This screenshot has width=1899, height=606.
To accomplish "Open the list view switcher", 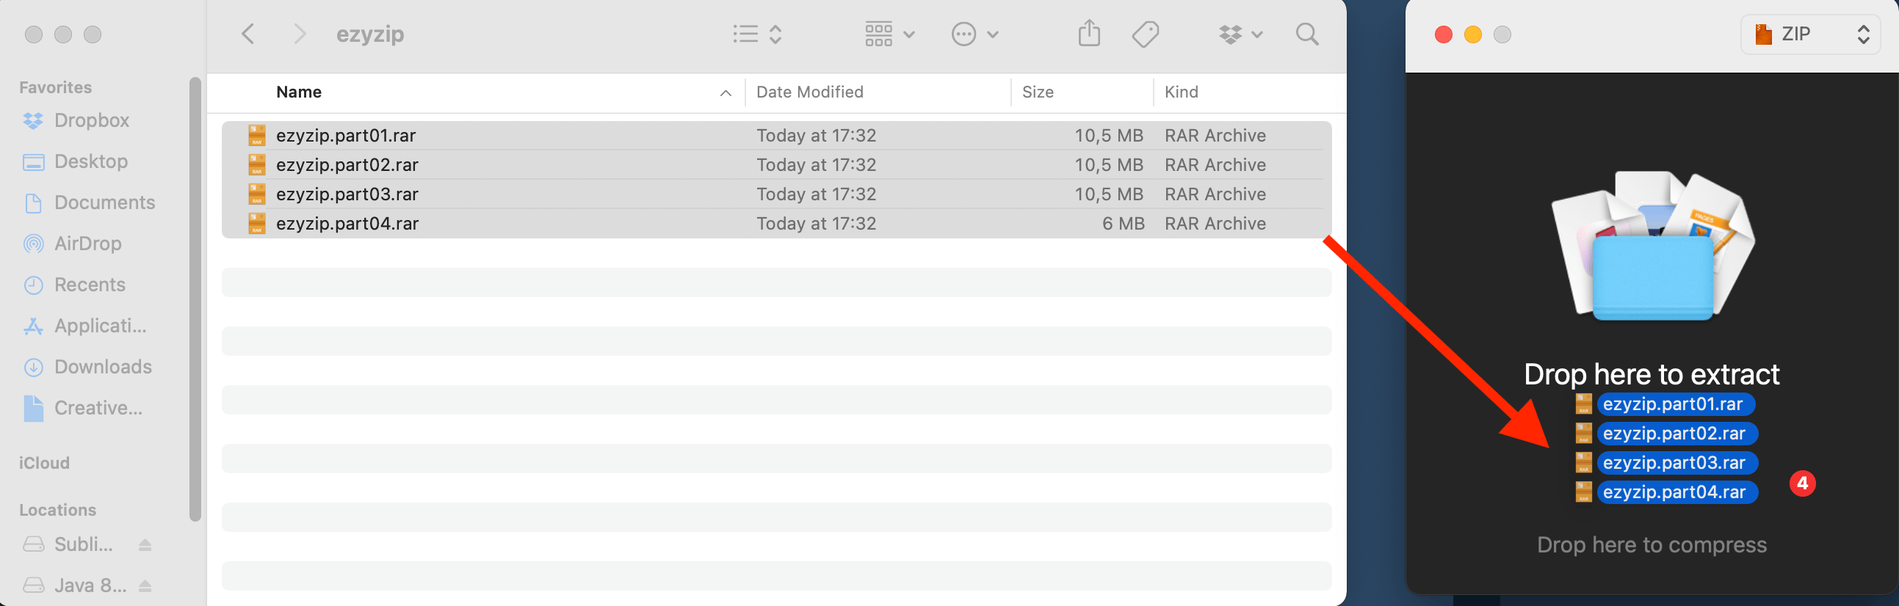I will pos(757,34).
